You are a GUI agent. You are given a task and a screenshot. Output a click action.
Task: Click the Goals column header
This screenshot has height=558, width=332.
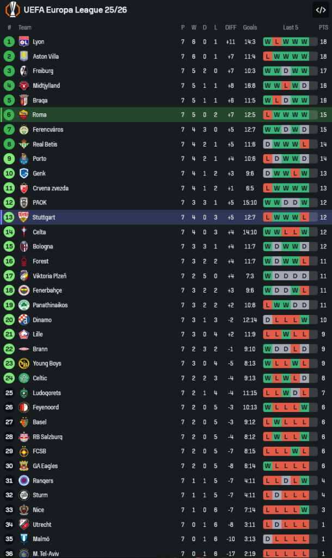(x=250, y=28)
